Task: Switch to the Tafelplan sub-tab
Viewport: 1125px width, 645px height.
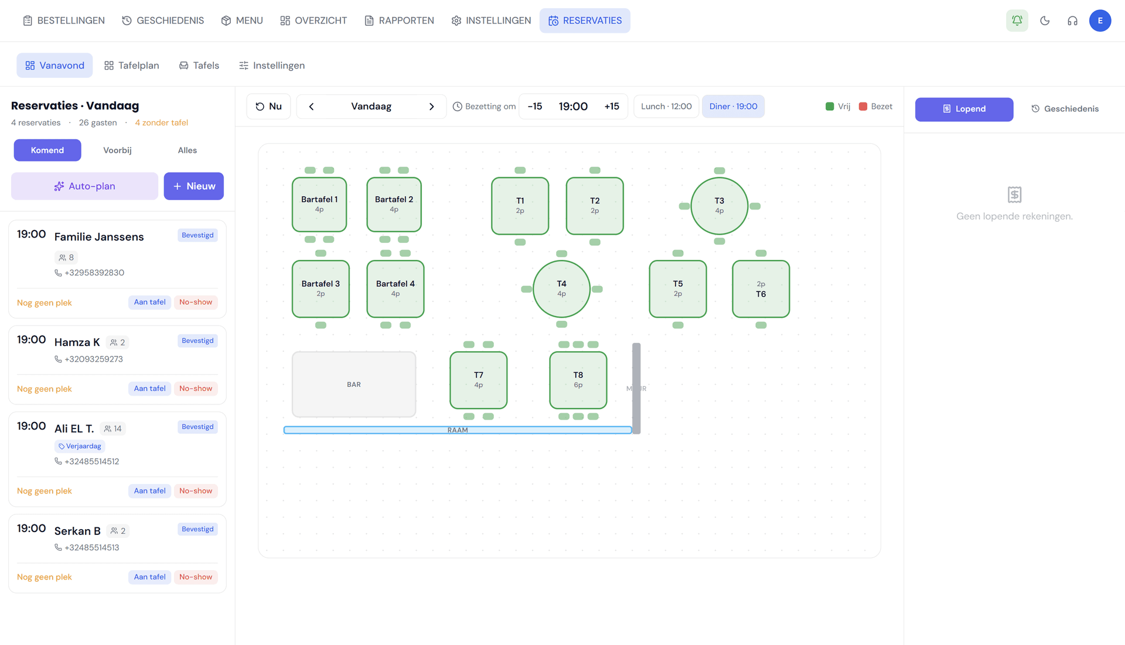Action: pyautogui.click(x=131, y=66)
